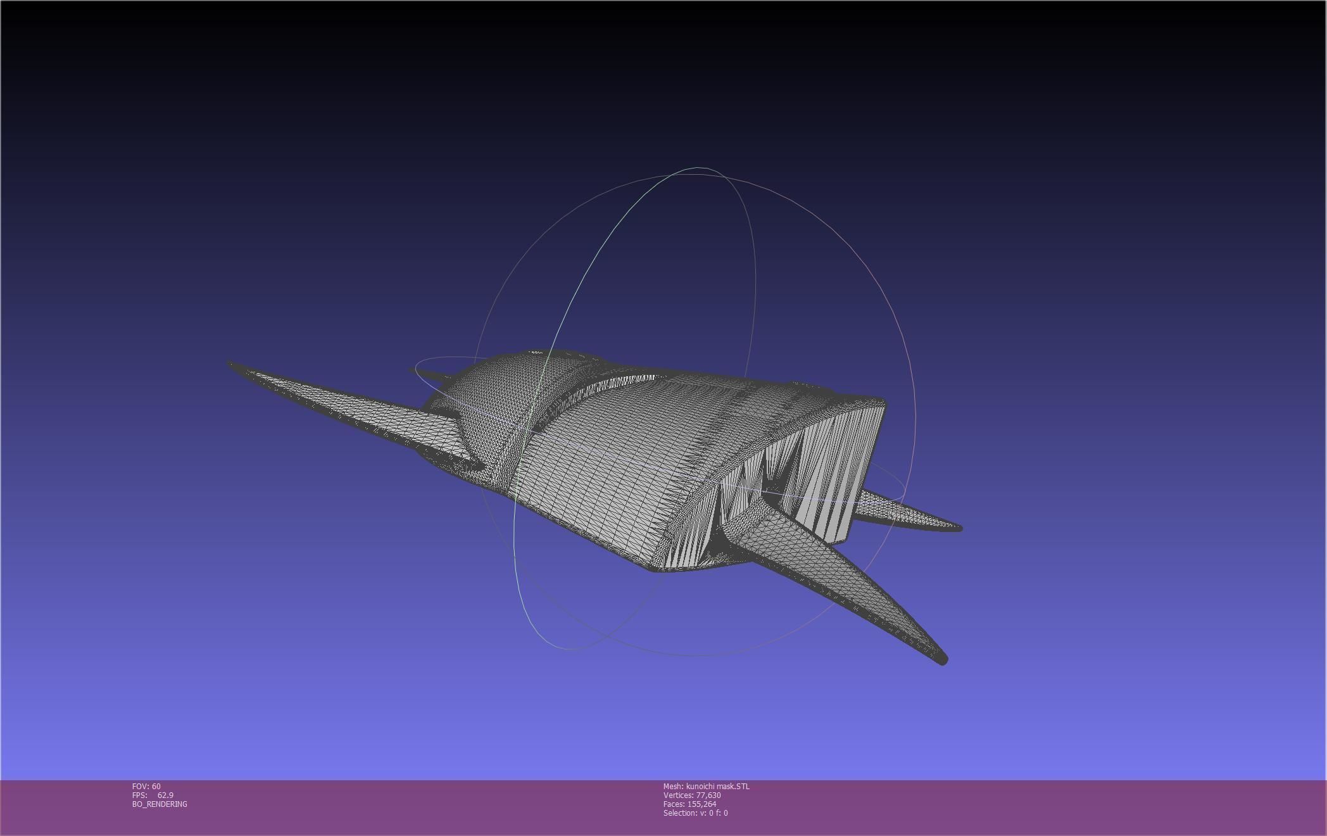
Task: Click the FOV: 60 readout
Action: (x=146, y=786)
